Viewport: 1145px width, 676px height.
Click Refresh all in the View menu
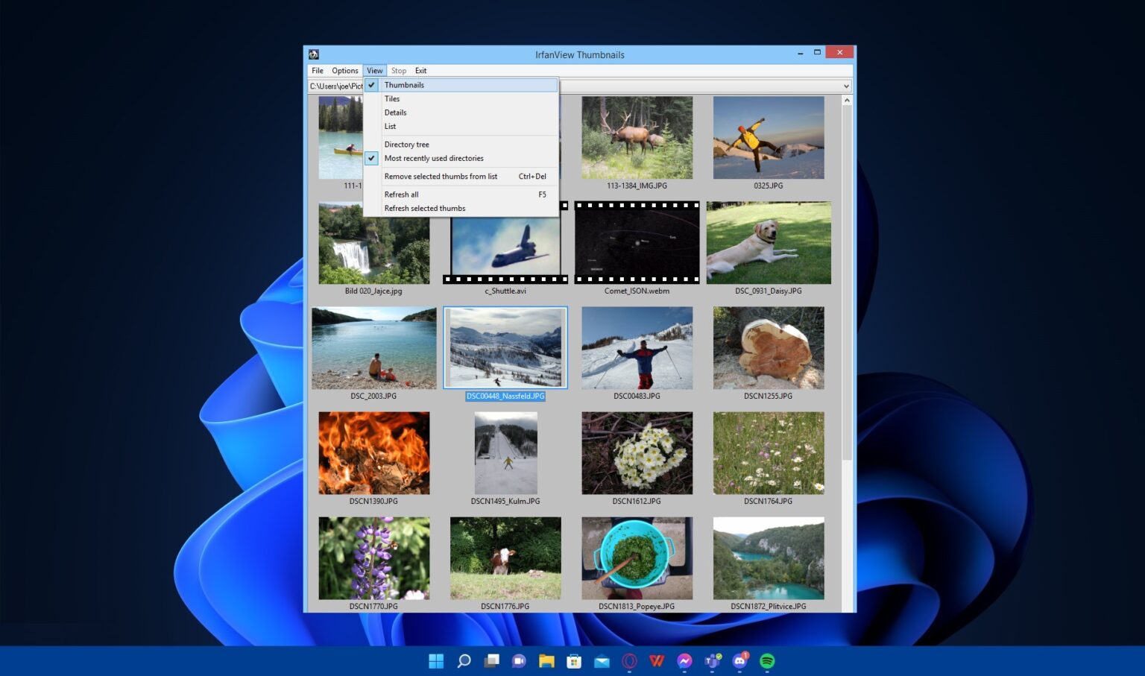[x=401, y=194]
